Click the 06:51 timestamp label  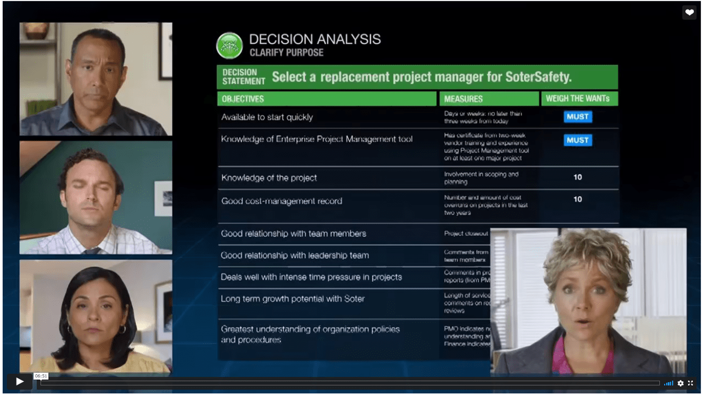point(41,376)
